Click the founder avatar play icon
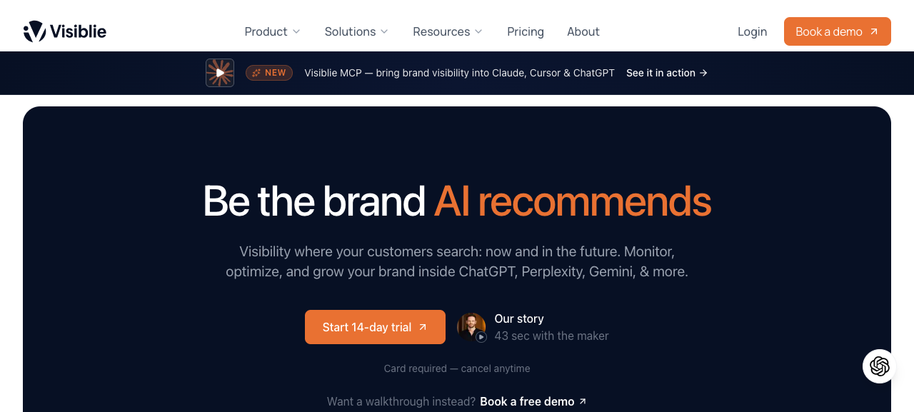 pos(481,337)
